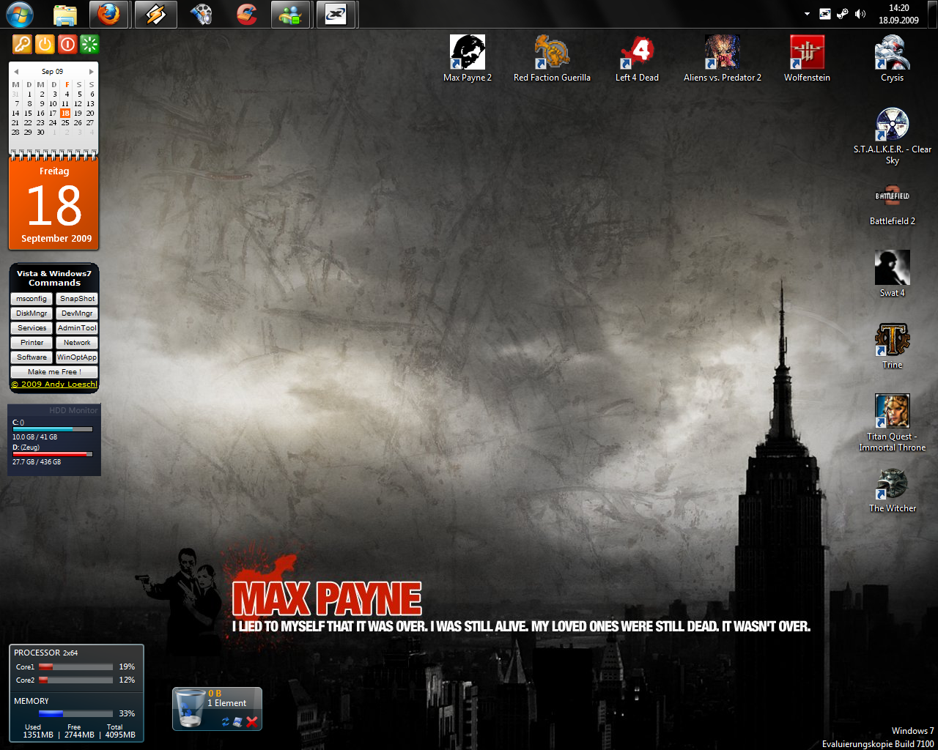The height and width of the screenshot is (750, 938).
Task: Open Windows Explorer from the taskbar
Action: 65,14
